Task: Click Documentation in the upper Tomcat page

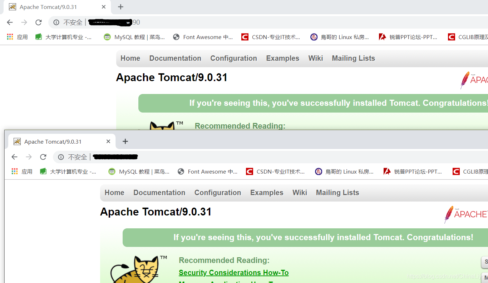Action: [x=175, y=58]
